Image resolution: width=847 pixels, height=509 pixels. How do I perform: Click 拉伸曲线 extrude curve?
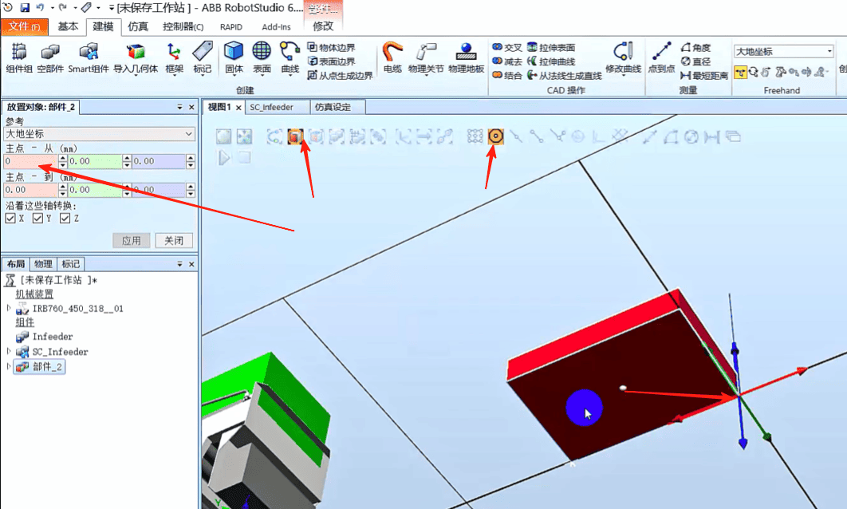coord(551,61)
